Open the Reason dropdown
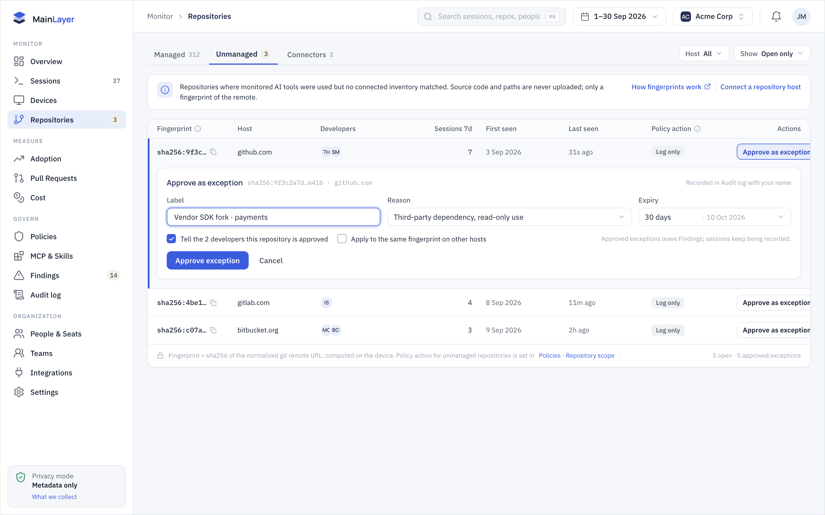Viewport: 825px width, 515px height. click(x=509, y=217)
